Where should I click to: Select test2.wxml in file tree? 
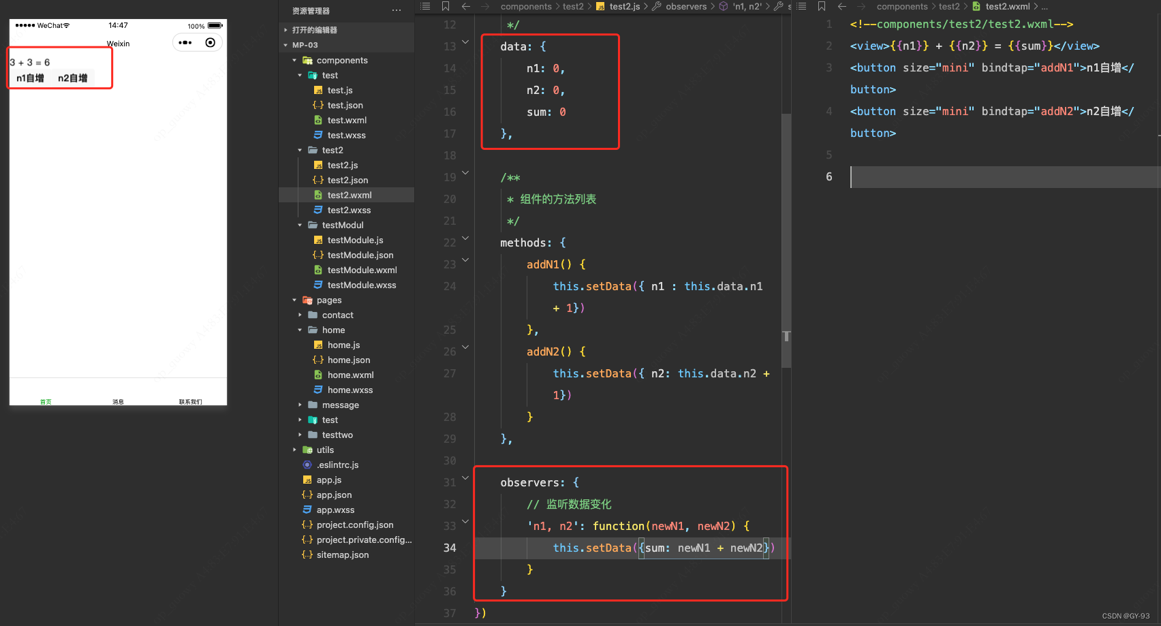[346, 195]
